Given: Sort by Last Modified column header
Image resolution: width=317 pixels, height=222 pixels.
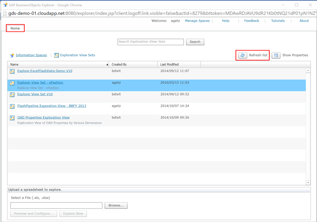Looking at the screenshot, I should (179, 65).
